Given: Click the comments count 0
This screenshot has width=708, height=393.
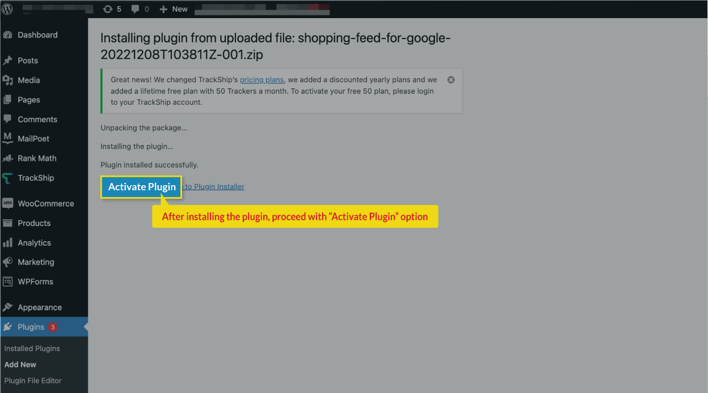Looking at the screenshot, I should coord(147,9).
